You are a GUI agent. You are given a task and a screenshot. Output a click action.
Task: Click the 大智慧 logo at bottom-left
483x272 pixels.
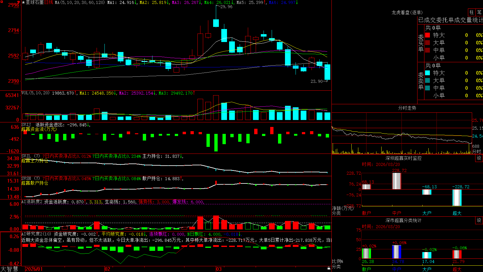click(9, 269)
